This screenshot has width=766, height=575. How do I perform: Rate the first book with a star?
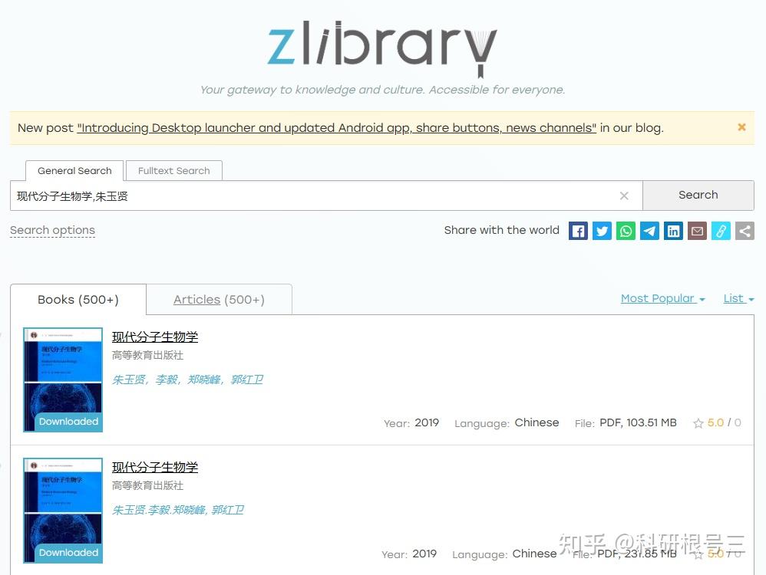(x=698, y=422)
